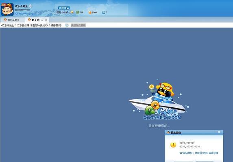The width and height of the screenshot is (233, 162).
Task: Select the 癞子房 tab
Action: [x=36, y=20]
